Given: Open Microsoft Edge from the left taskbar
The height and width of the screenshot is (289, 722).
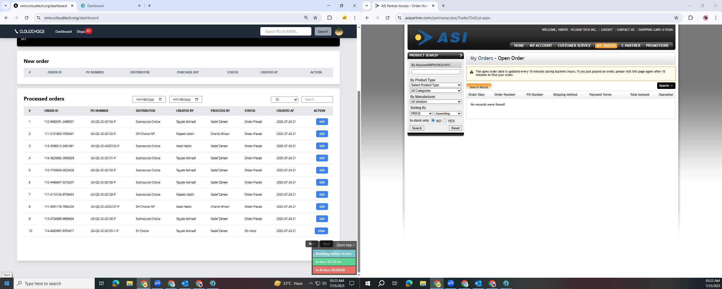Looking at the screenshot, I should pos(116,283).
